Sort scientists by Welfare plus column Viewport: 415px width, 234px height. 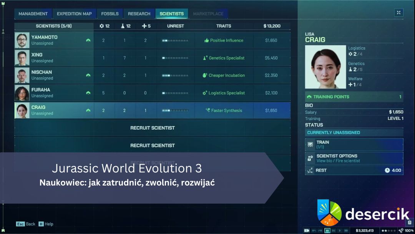coord(146,26)
